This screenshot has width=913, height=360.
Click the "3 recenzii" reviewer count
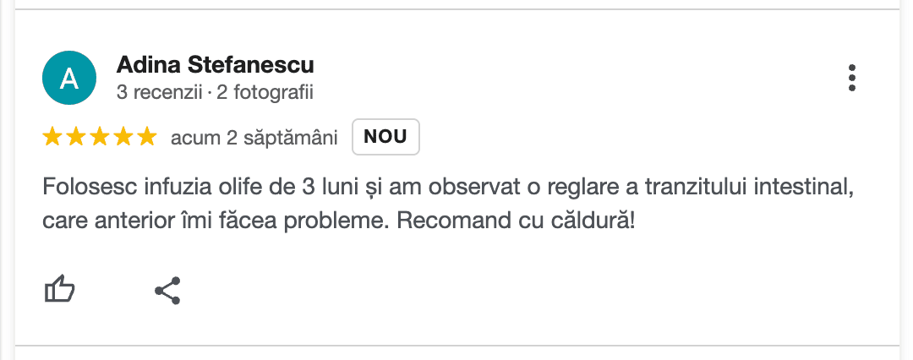point(160,91)
